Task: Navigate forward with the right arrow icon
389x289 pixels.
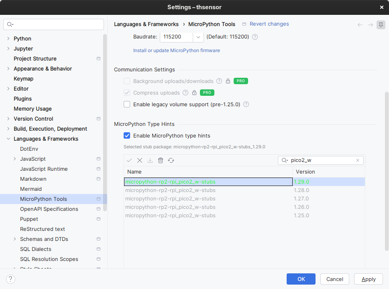Action: [371, 25]
